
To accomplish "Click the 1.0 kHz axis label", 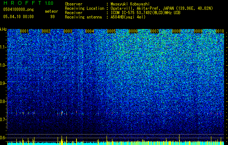I will (x=3, y=65).
